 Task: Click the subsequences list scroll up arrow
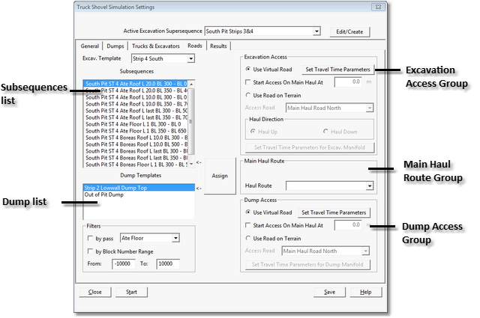coord(191,84)
